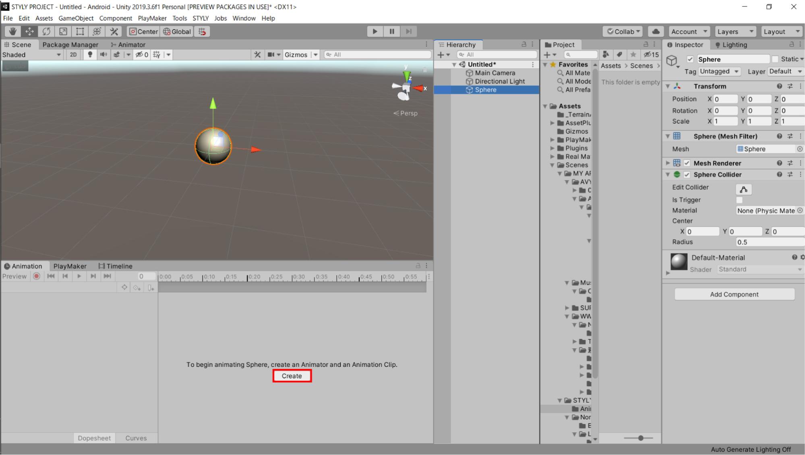This screenshot has width=805, height=455.
Task: Open Sphere Collider preset settings icon
Action: click(790, 174)
